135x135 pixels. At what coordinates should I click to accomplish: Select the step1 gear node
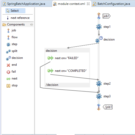[x=99, y=27]
